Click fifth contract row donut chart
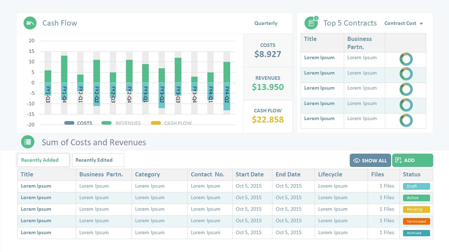The width and height of the screenshot is (449, 252). point(406,120)
